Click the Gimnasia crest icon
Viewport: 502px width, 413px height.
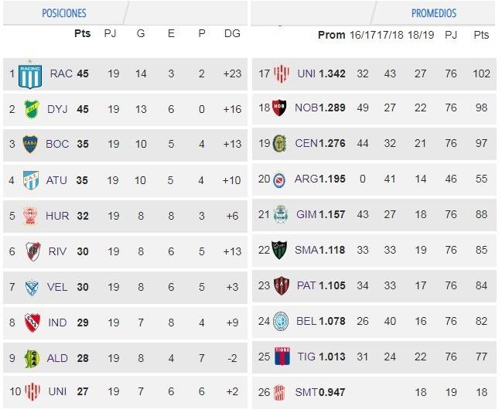(281, 214)
